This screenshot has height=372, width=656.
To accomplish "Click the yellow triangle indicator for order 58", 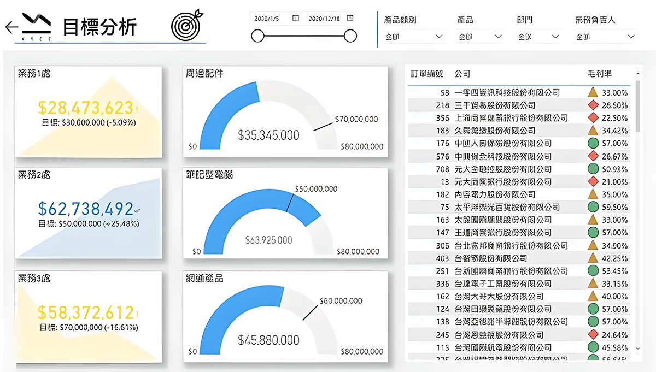I will (x=593, y=92).
